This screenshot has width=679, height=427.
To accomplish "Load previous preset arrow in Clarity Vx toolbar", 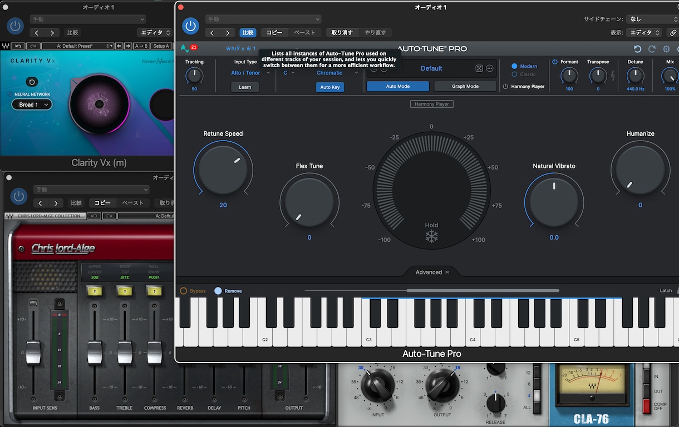I will pyautogui.click(x=120, y=46).
